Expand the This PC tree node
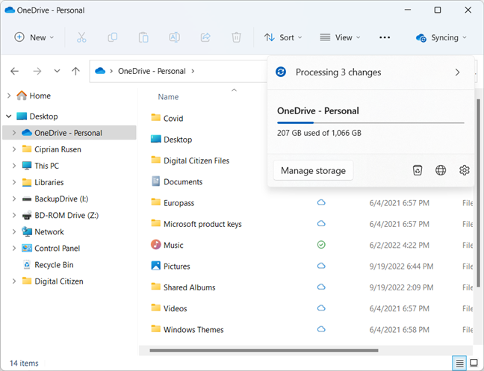The height and width of the screenshot is (371, 484). click(14, 166)
